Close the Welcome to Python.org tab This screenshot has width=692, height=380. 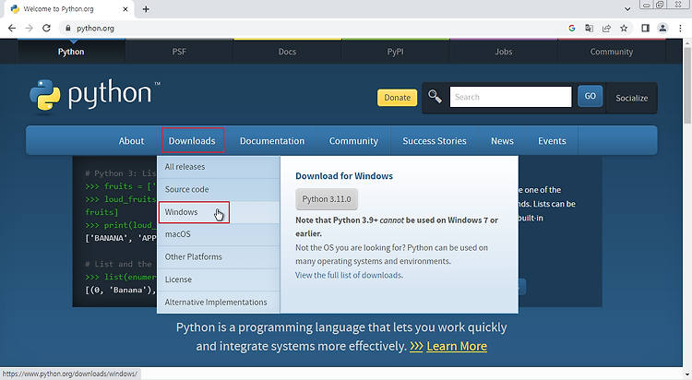[125, 9]
